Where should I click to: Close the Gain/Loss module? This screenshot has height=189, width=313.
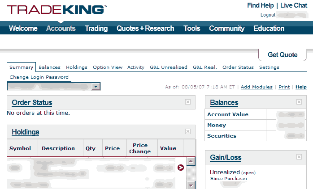point(299,157)
